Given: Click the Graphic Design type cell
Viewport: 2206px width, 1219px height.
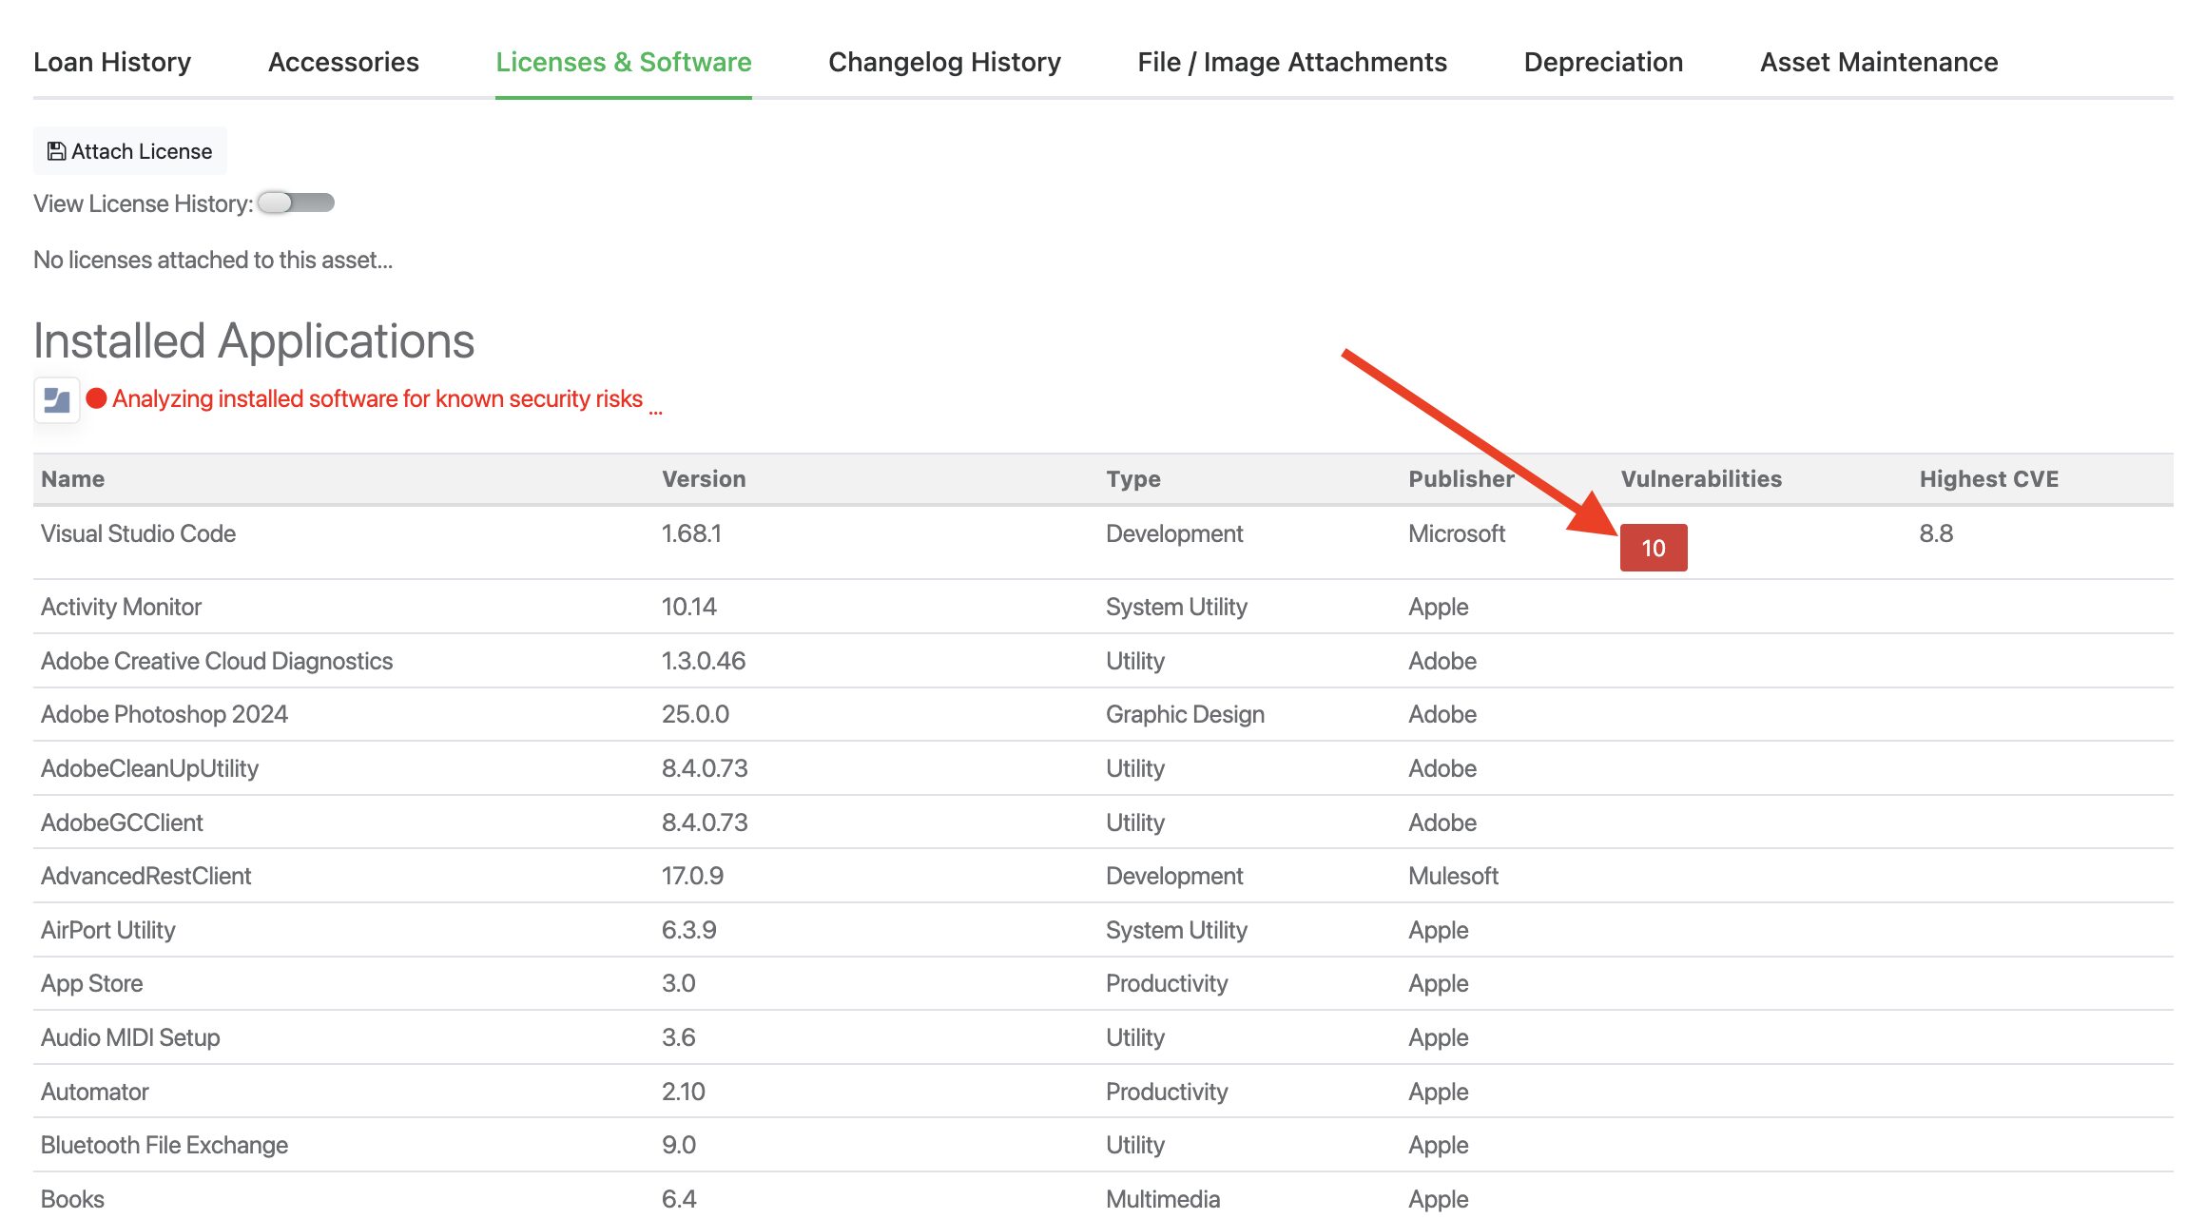Looking at the screenshot, I should [1186, 714].
